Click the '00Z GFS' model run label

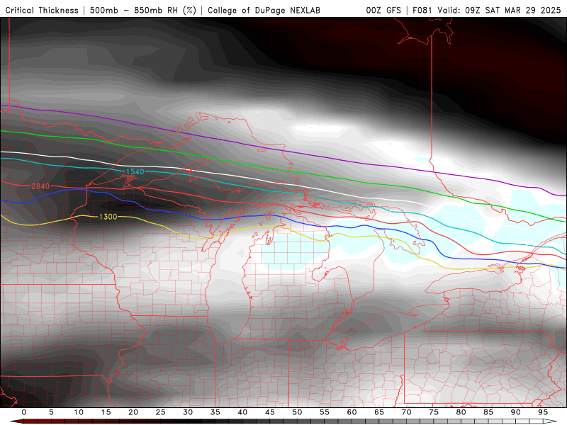point(383,11)
